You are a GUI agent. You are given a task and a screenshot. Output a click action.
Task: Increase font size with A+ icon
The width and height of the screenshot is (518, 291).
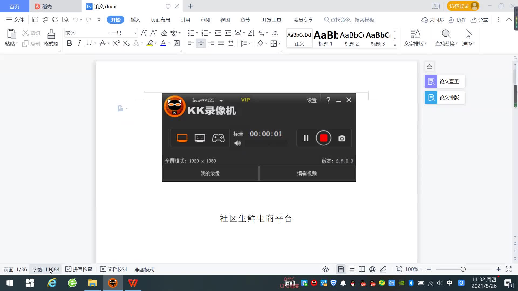pos(144,33)
